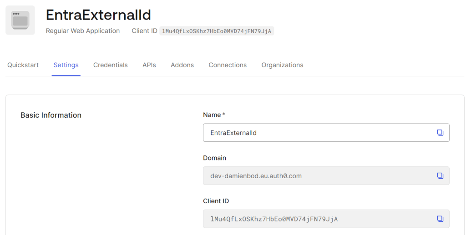This screenshot has width=466, height=235.
Task: Select the Settings tab
Action: click(x=66, y=65)
